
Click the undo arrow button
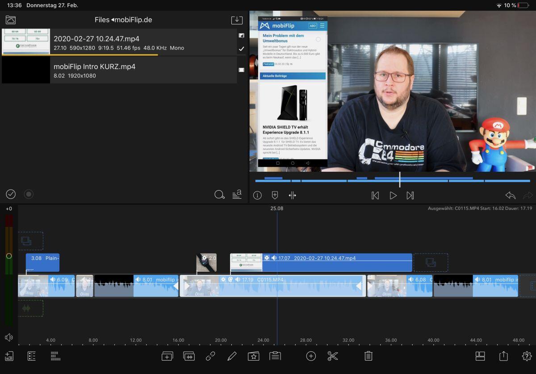pos(510,195)
